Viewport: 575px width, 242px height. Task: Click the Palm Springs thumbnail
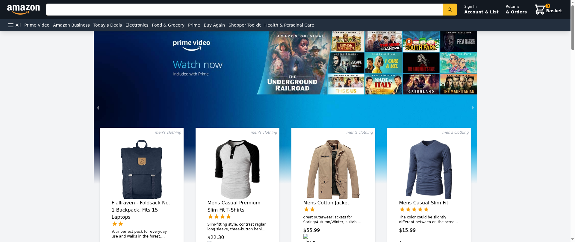tap(459, 63)
